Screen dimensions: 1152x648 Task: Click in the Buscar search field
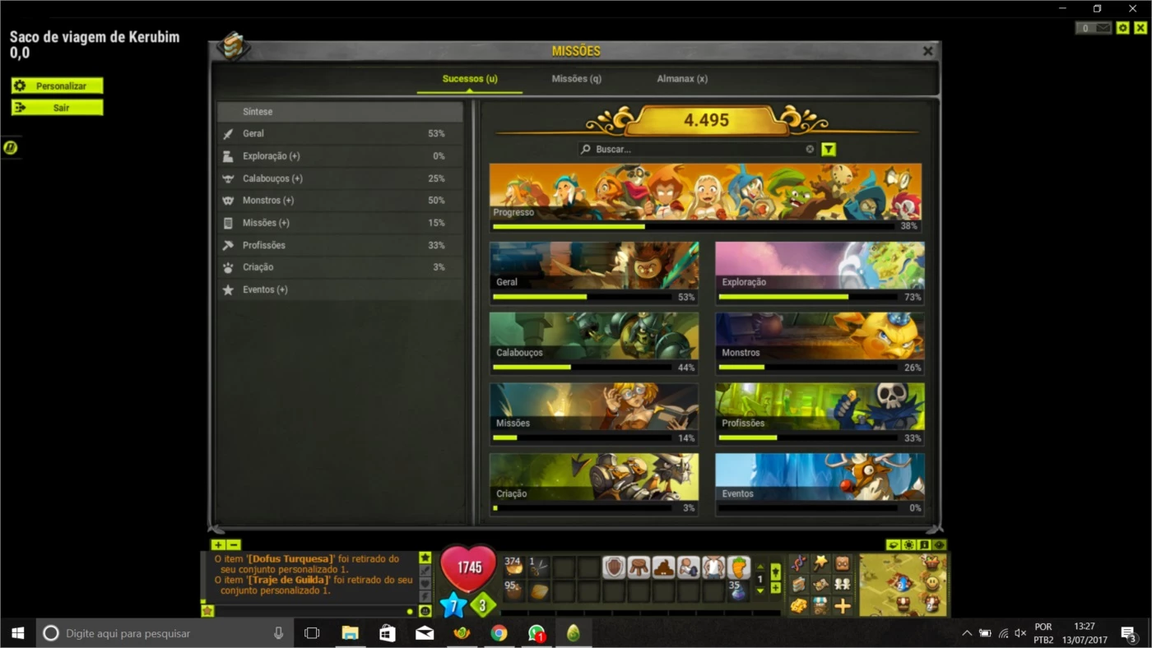point(696,150)
